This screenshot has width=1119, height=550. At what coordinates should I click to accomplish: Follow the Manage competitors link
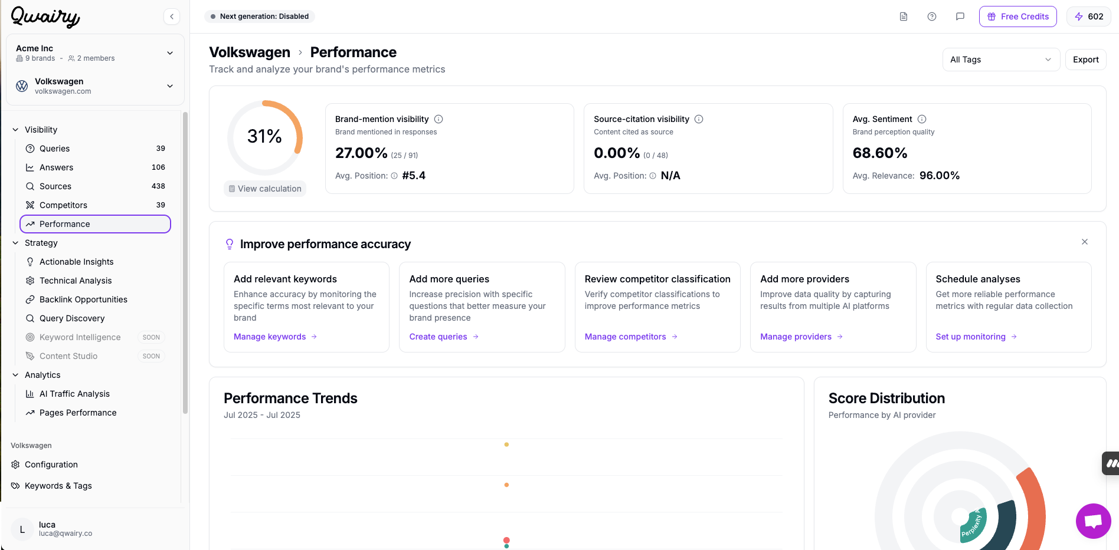pyautogui.click(x=631, y=337)
